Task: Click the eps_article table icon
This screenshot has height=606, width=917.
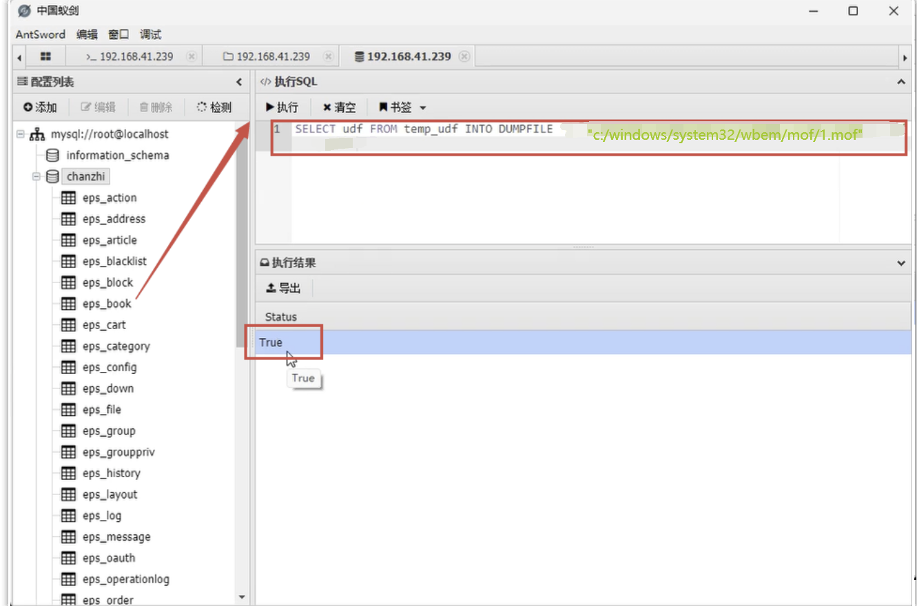Action: [69, 240]
